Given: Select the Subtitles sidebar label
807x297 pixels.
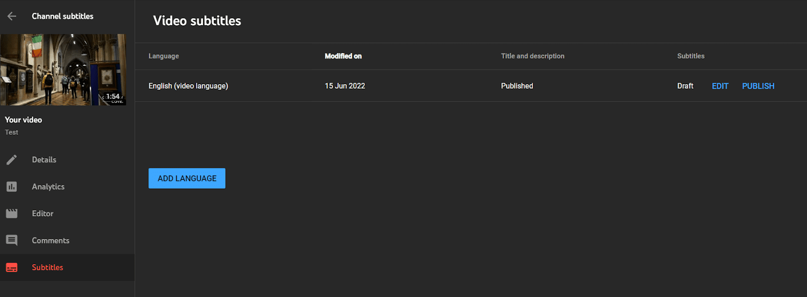Looking at the screenshot, I should pyautogui.click(x=47, y=267).
